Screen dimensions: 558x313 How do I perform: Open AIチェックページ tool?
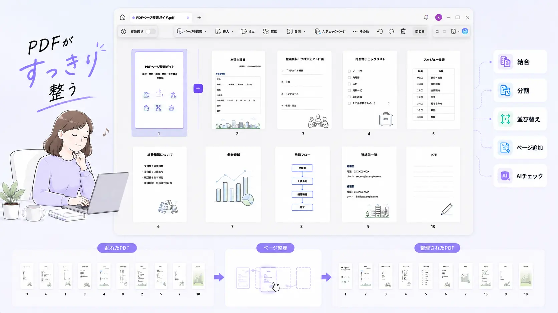pyautogui.click(x=330, y=31)
